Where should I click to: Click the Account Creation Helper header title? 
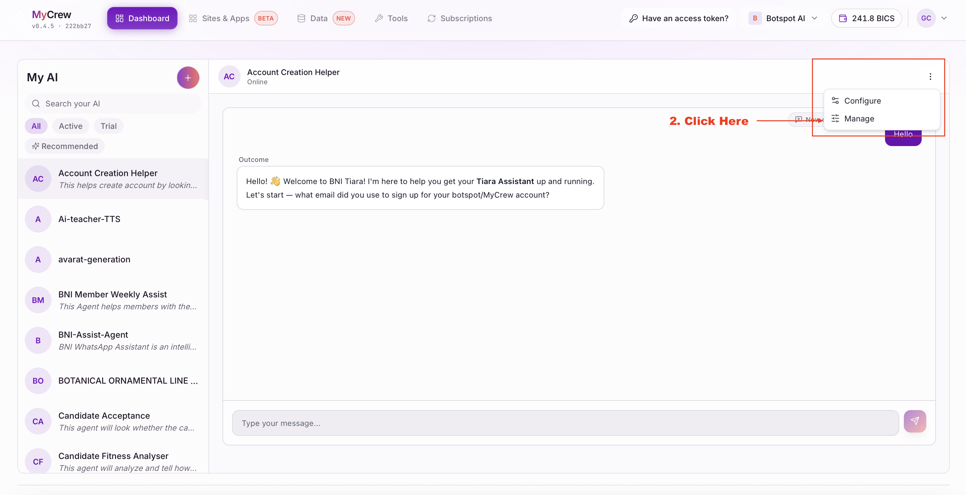[293, 72]
